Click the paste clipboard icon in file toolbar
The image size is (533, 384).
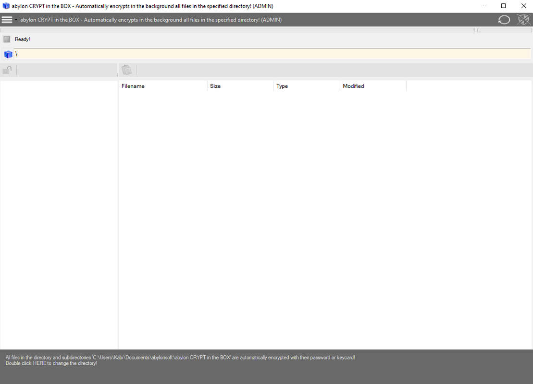click(127, 70)
